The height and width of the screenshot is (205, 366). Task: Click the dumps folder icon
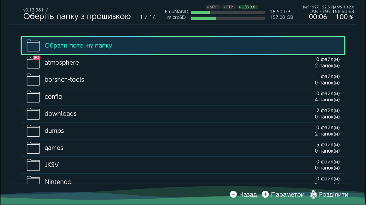point(33,131)
